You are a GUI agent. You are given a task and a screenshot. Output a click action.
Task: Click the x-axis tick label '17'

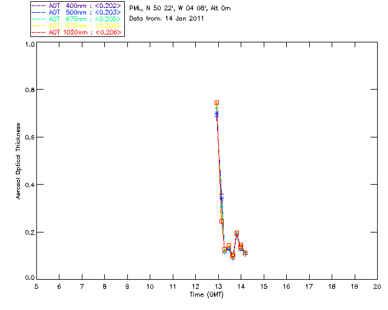coord(309,286)
